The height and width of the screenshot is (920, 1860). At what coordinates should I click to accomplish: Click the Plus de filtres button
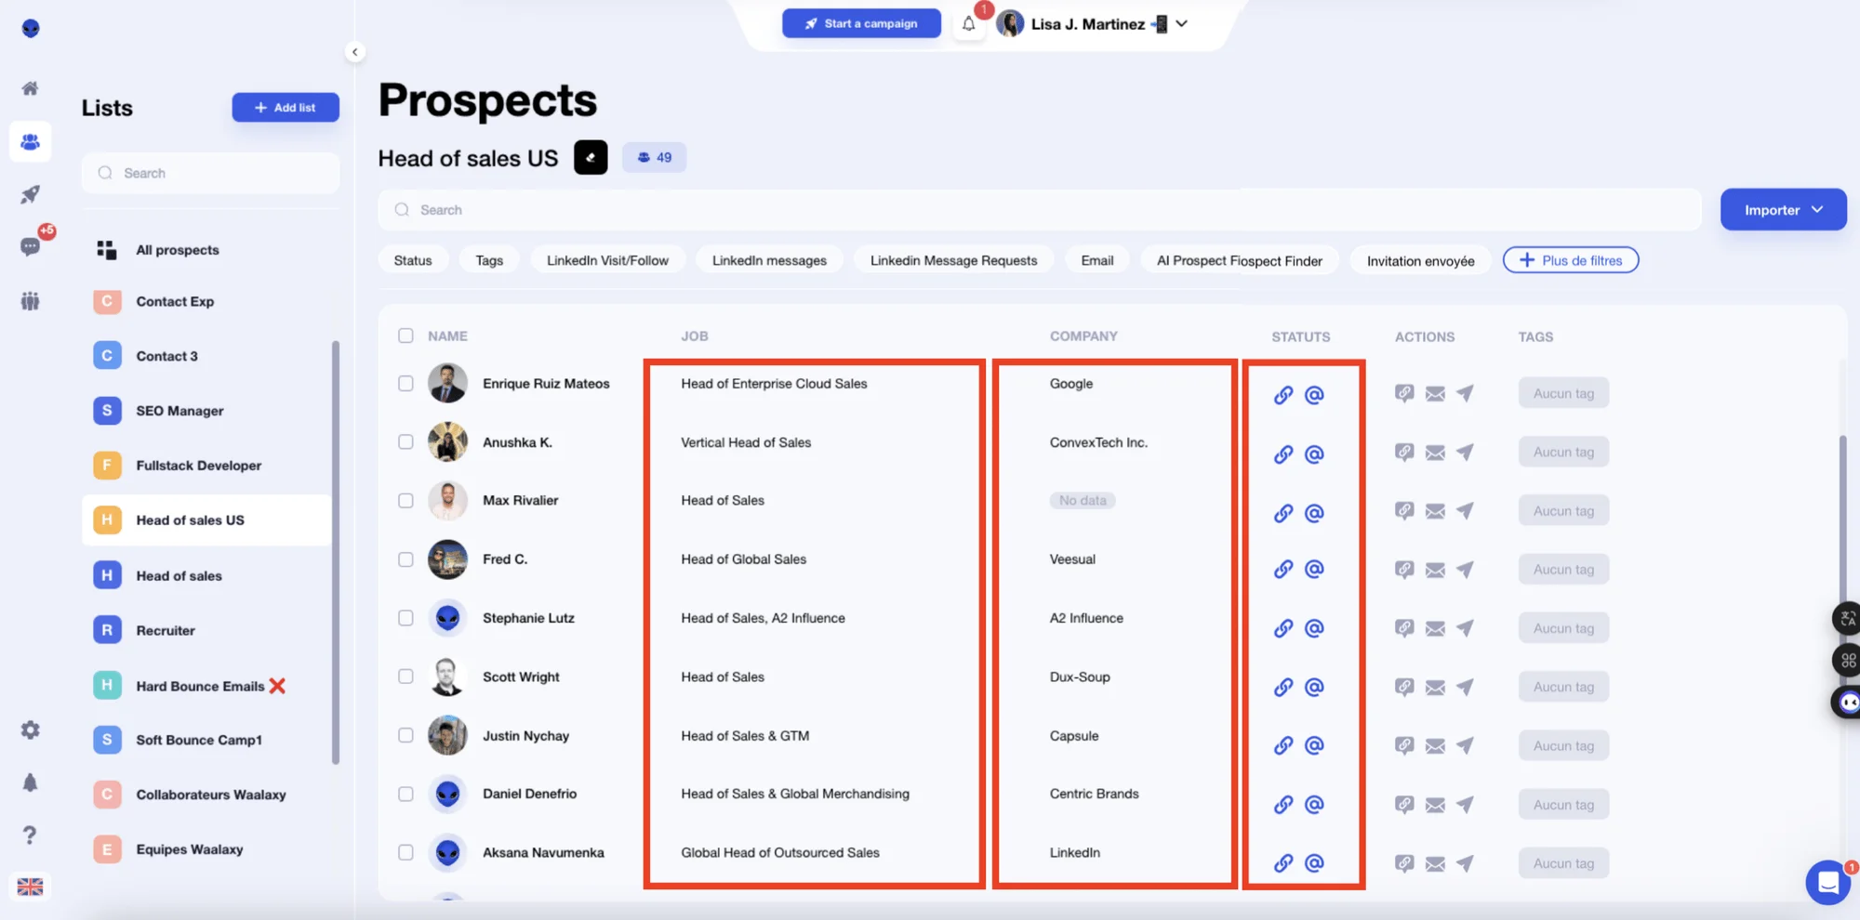[1571, 260]
